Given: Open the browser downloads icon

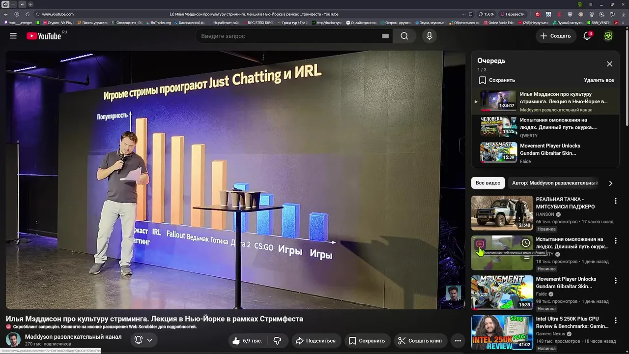Looking at the screenshot, I should (624, 14).
